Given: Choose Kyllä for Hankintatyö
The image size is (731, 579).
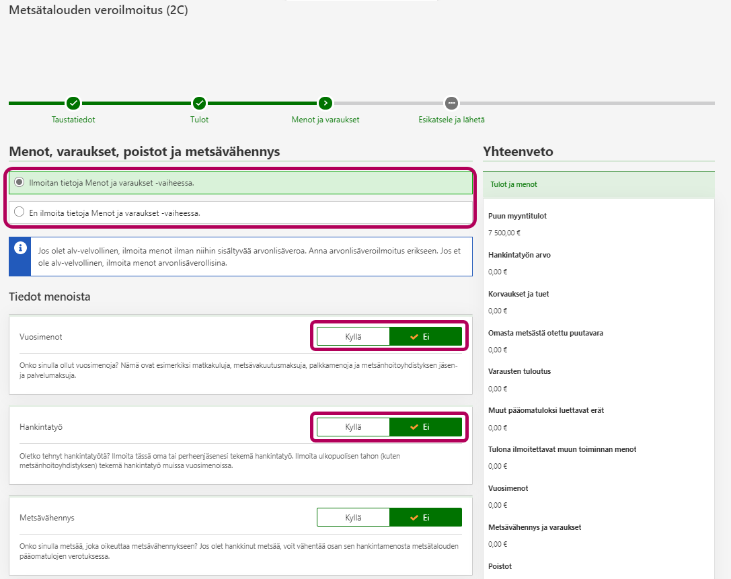Looking at the screenshot, I should click(x=353, y=427).
